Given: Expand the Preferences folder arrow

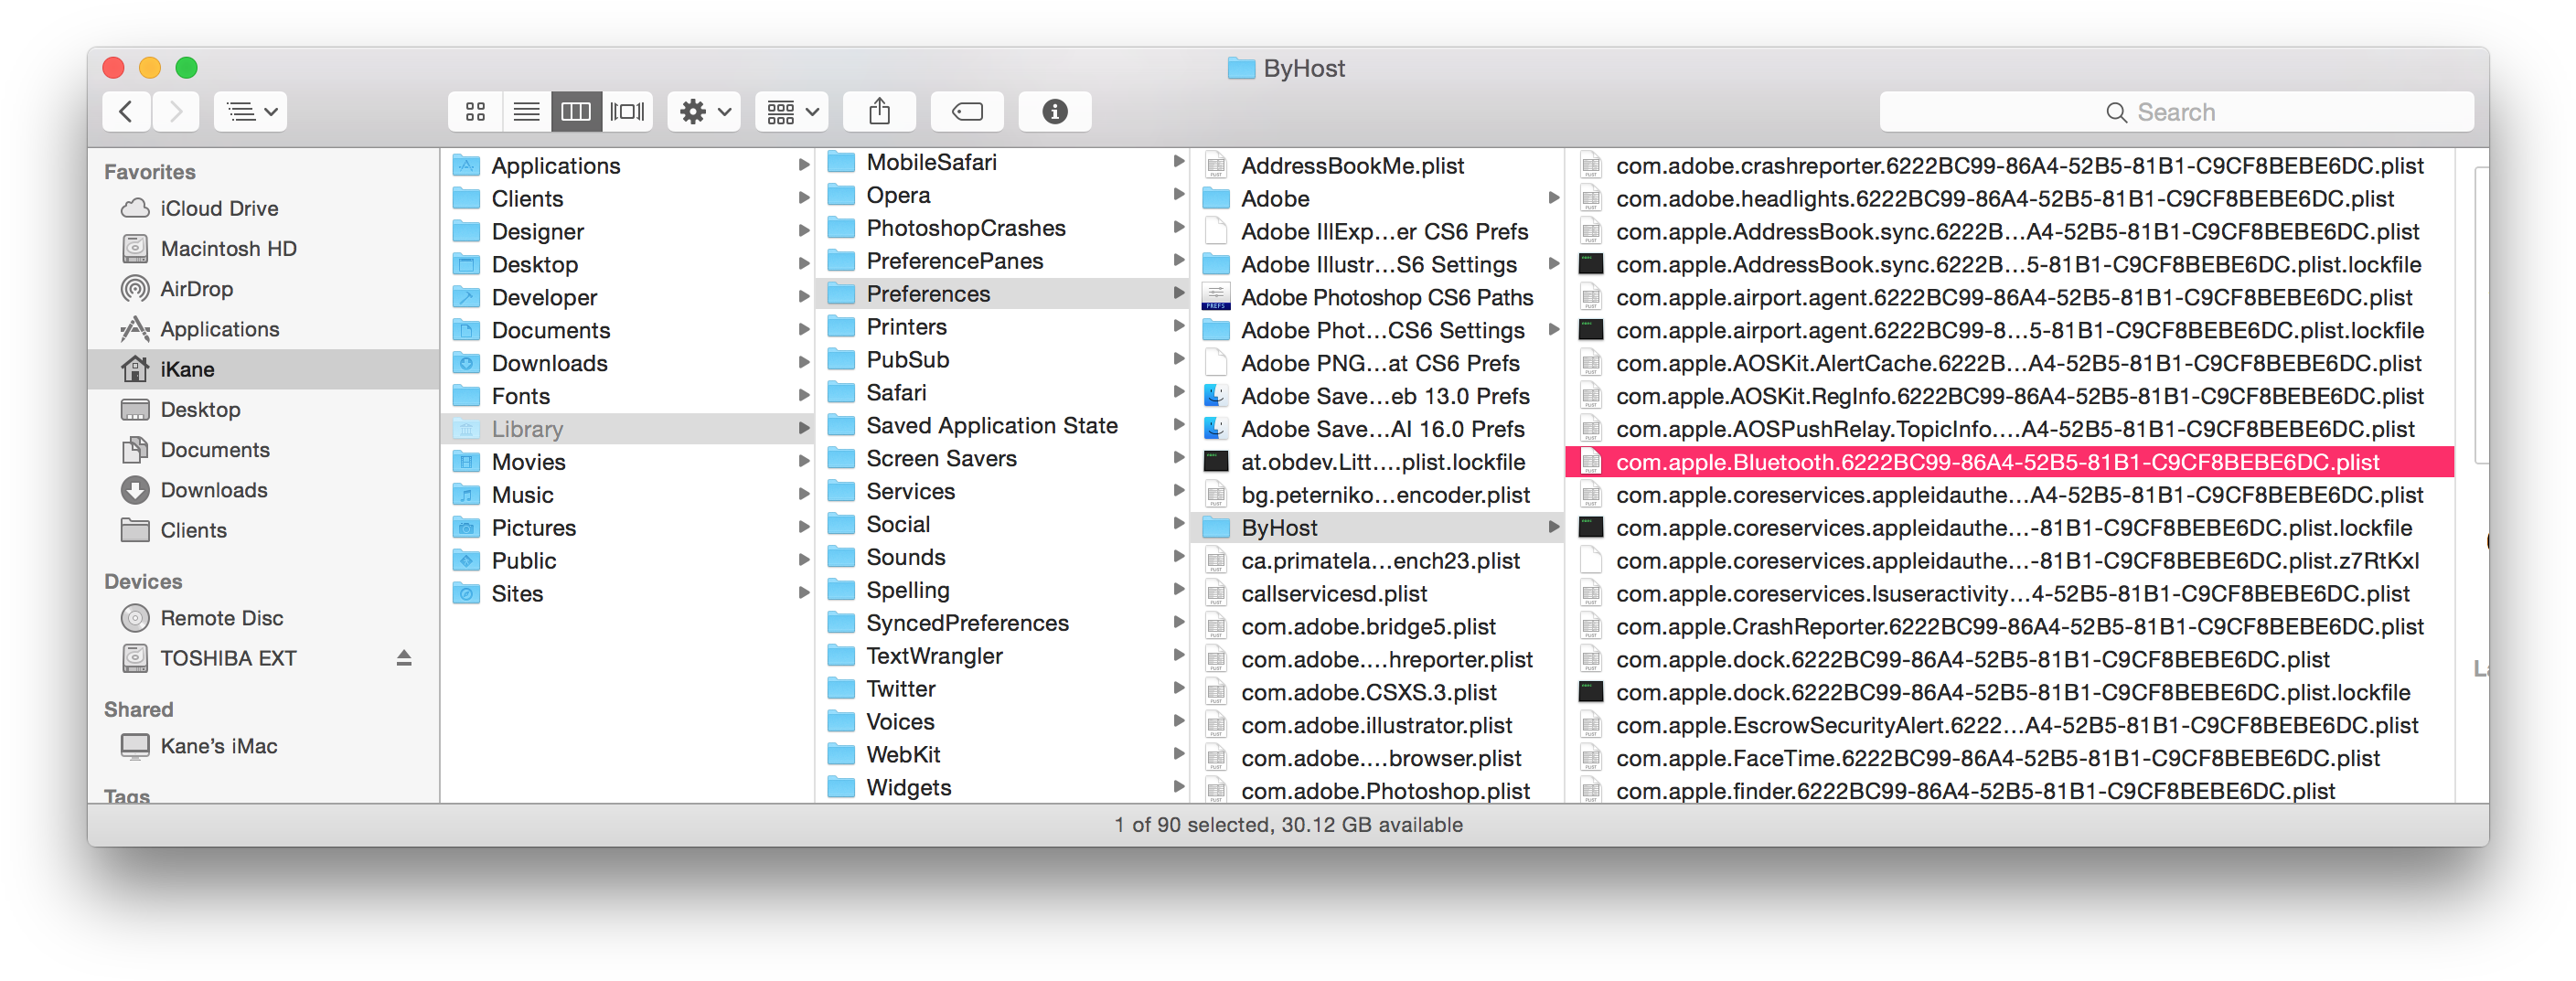Looking at the screenshot, I should coord(1178,293).
